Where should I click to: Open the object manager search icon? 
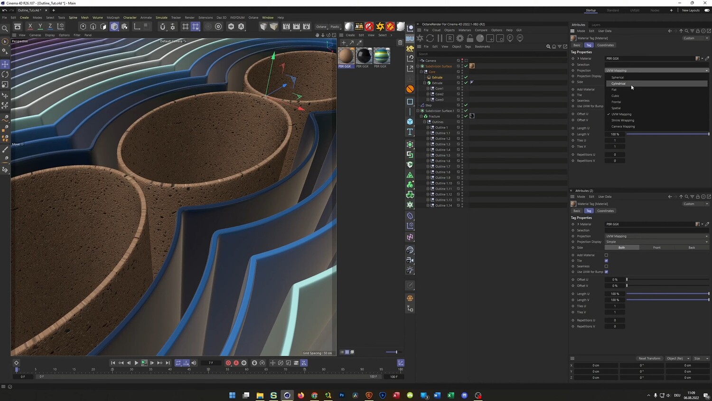[x=548, y=47]
